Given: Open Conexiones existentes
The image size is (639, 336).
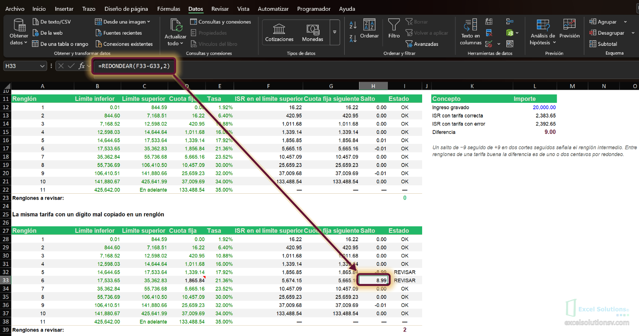Looking at the screenshot, I should tap(124, 44).
